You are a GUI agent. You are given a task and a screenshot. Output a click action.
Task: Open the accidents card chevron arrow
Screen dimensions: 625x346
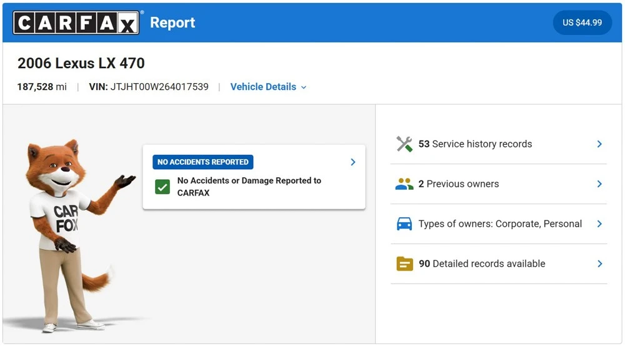(352, 162)
